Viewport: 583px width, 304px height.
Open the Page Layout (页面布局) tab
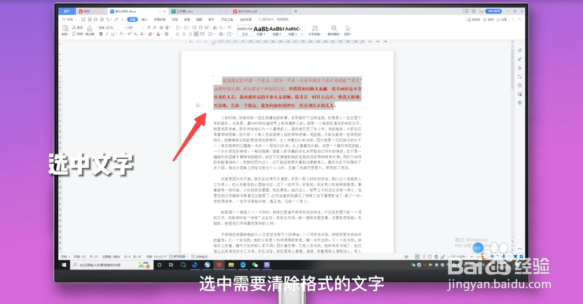coord(160,19)
